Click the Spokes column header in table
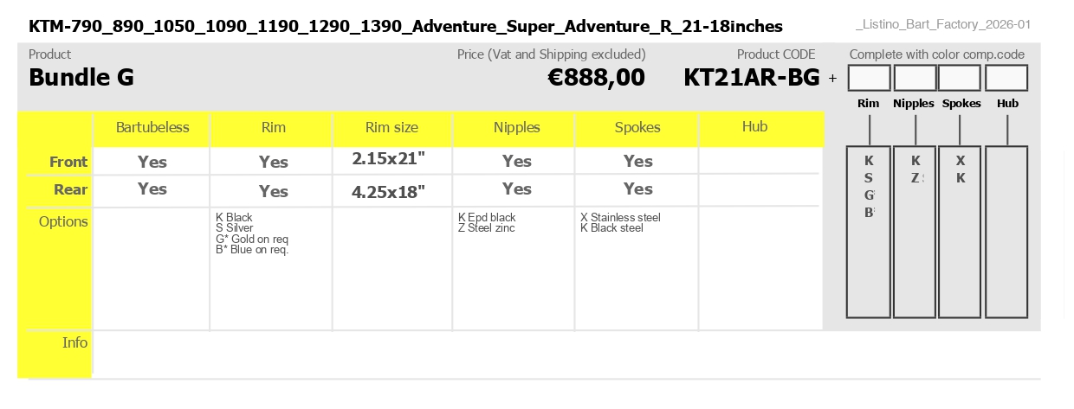 [x=637, y=128]
